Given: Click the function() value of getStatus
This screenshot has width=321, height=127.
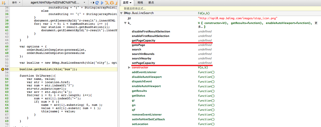Looking at the screenshot, I should click(206, 96).
